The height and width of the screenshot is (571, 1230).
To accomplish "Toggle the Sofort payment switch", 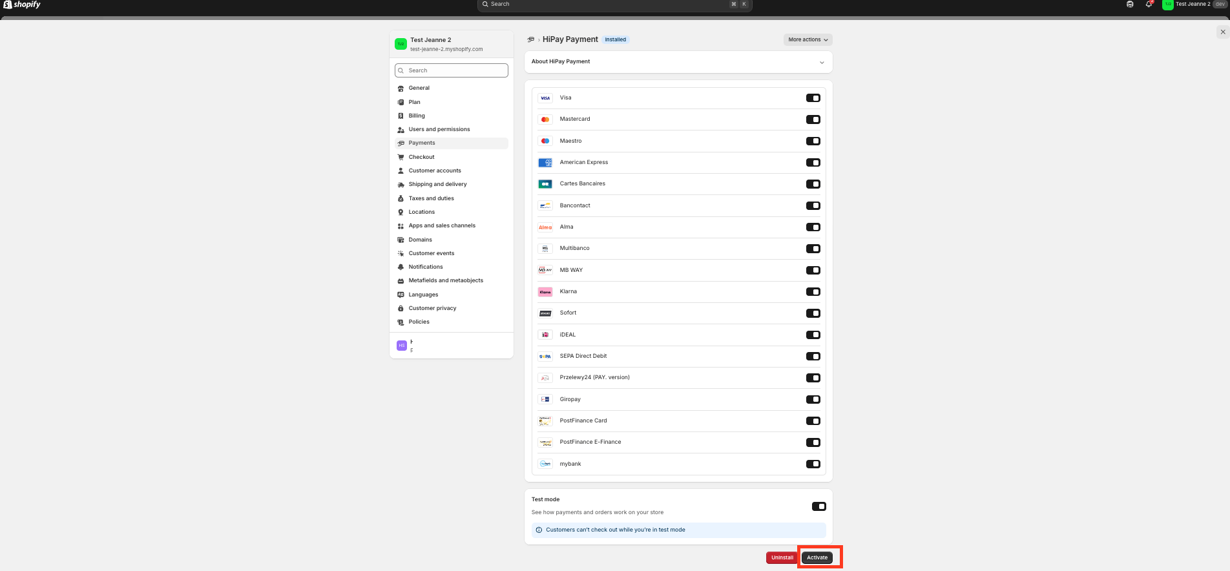I will [x=813, y=313].
